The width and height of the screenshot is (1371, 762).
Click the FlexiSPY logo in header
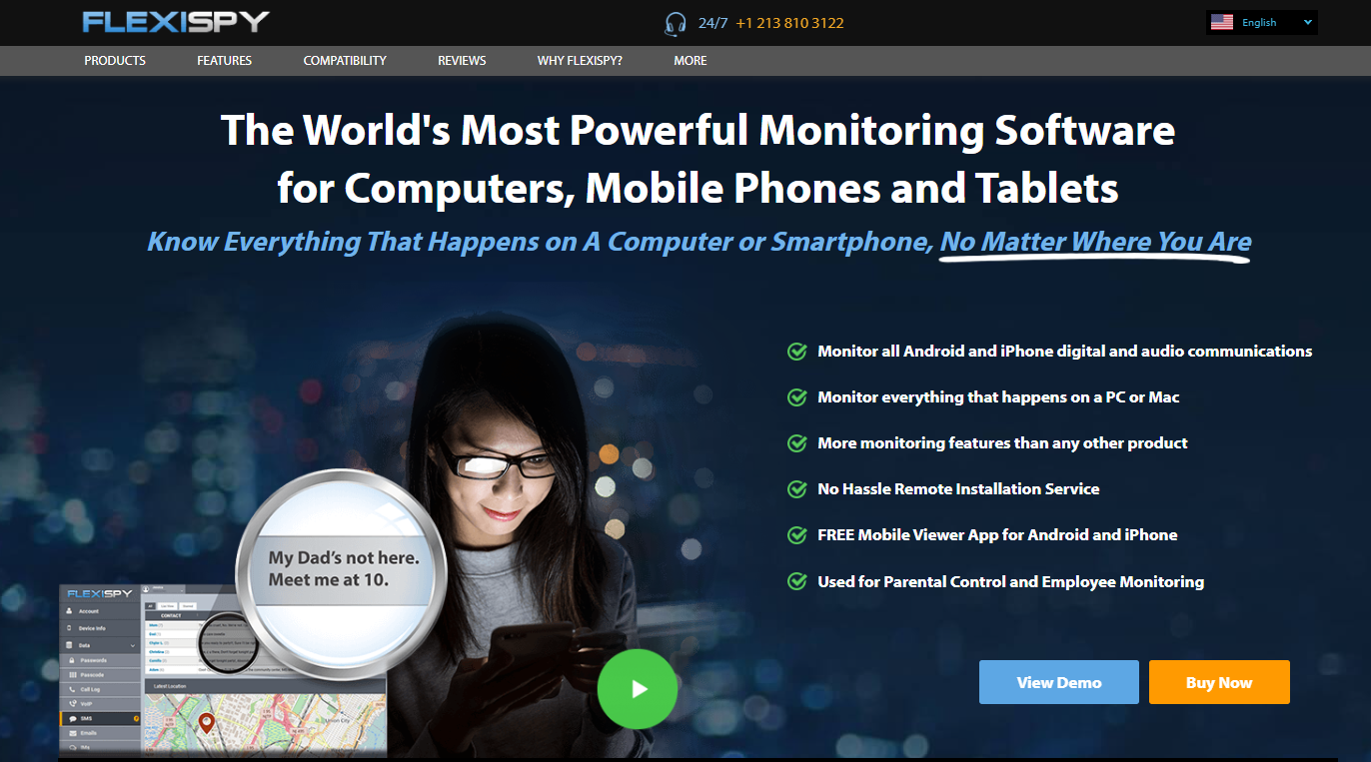tap(176, 22)
